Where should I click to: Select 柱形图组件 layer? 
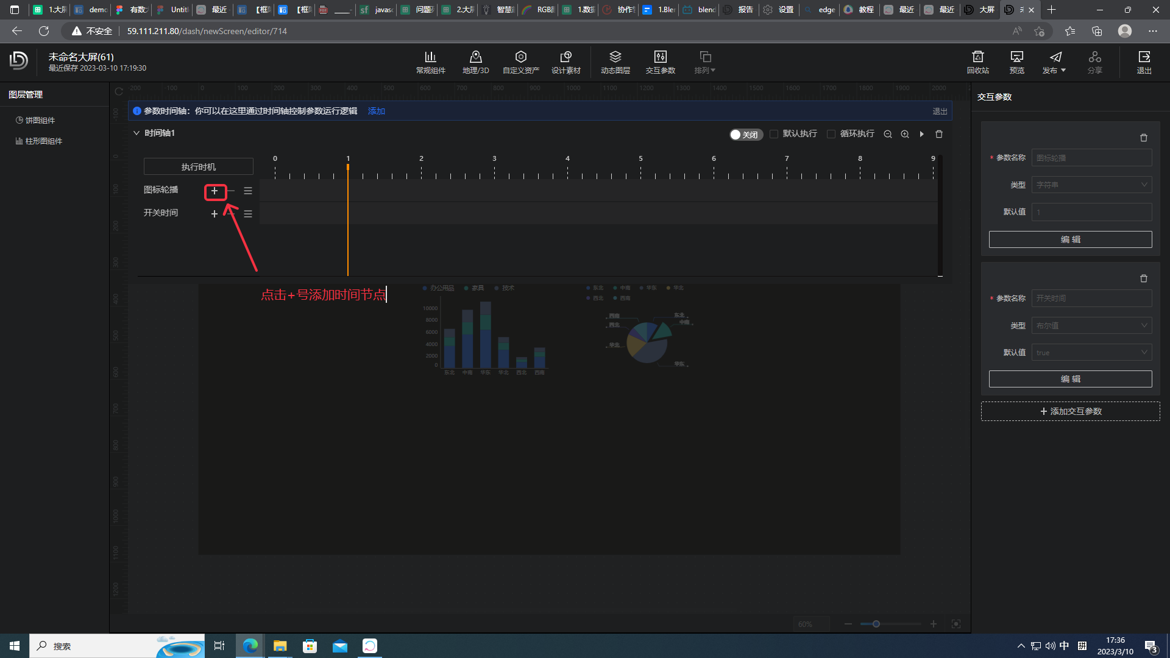[x=39, y=141]
